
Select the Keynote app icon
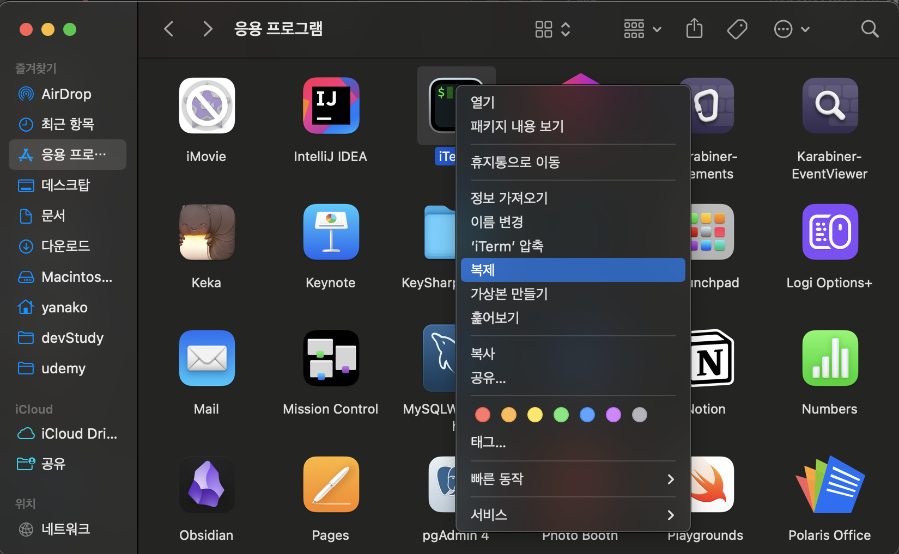click(x=331, y=232)
